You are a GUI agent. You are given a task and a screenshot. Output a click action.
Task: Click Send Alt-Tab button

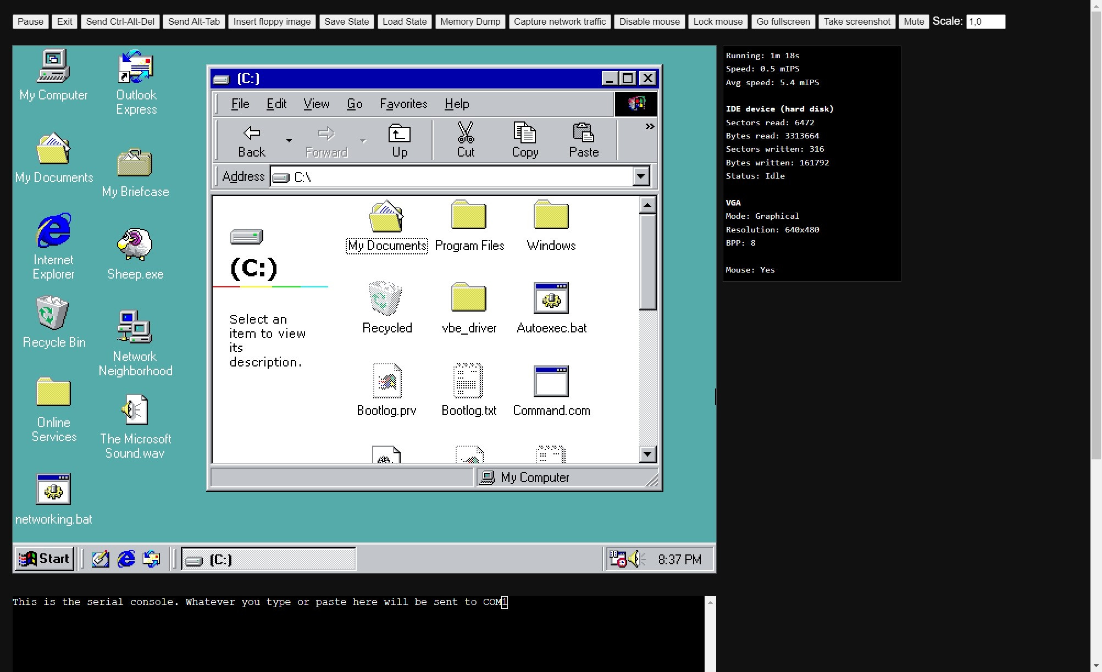193,21
